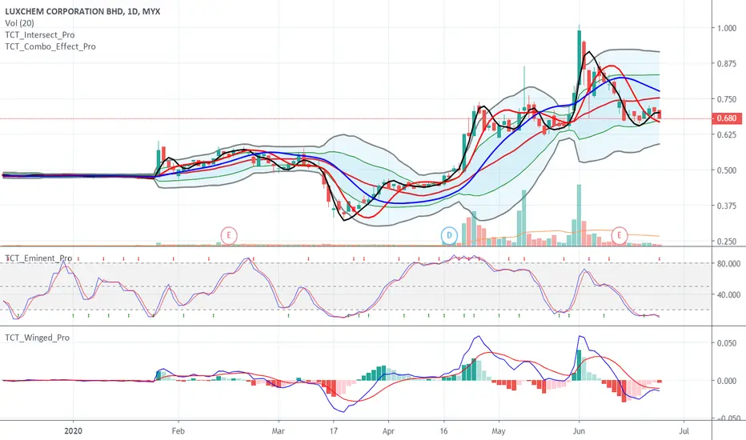Click the Feb label on time axis
Image resolution: width=746 pixels, height=440 pixels.
[178, 431]
